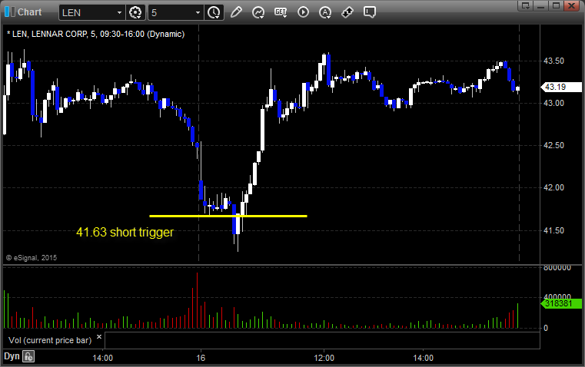Open the symbol settings gear next to LEN
This screenshot has width=585, height=367.
[135, 12]
